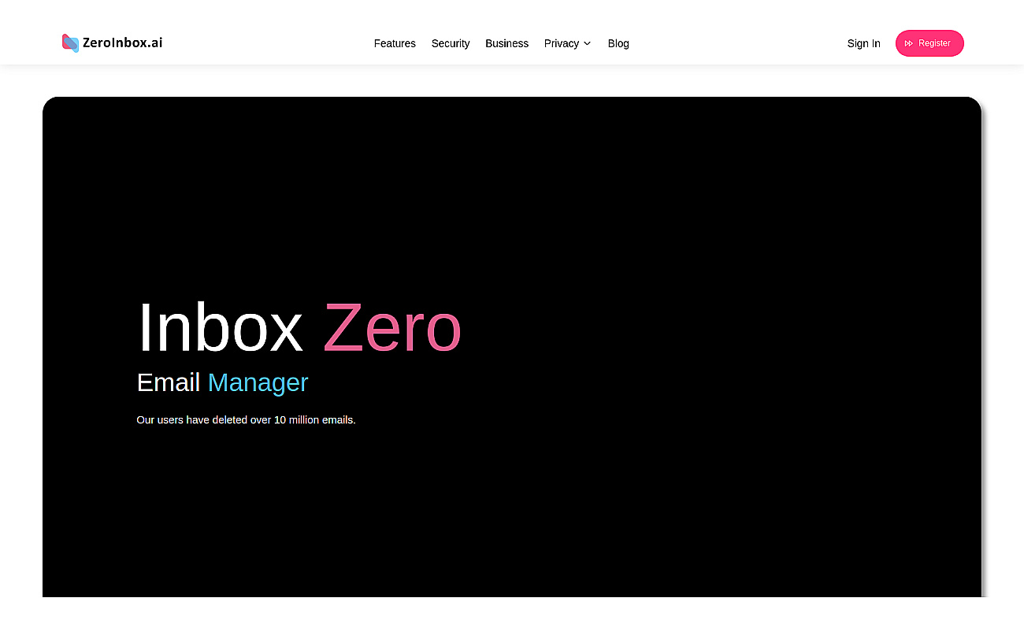This screenshot has height=620, width=1024.
Task: Click the "Inbox Zero" headline
Action: point(299,327)
